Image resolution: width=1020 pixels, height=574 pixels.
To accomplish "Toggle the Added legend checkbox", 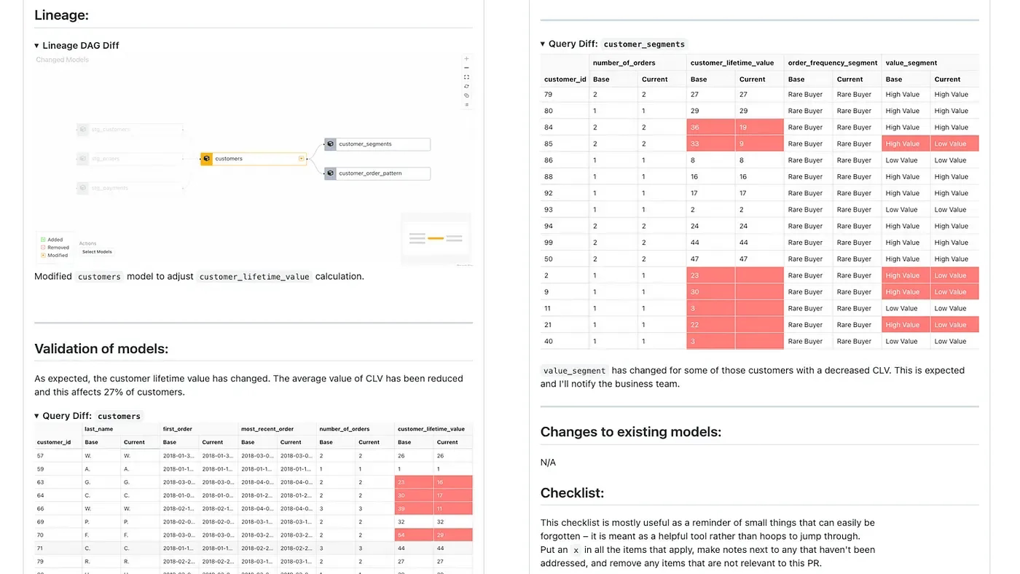I will click(x=42, y=240).
